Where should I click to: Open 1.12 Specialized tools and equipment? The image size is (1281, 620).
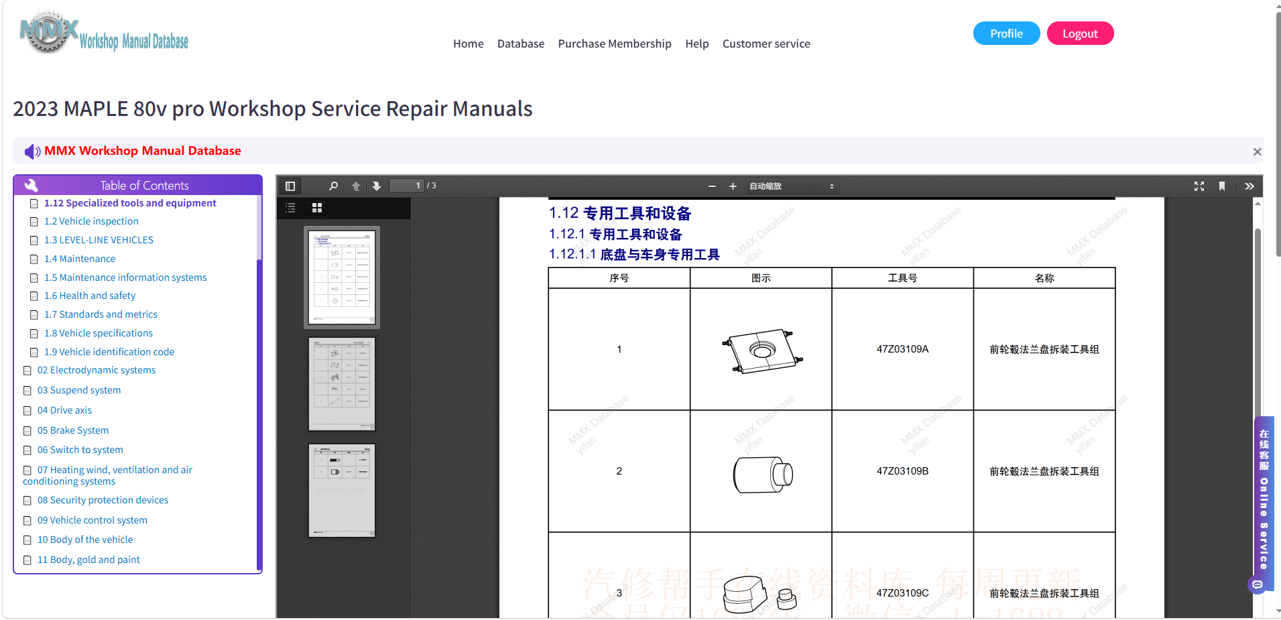[130, 203]
